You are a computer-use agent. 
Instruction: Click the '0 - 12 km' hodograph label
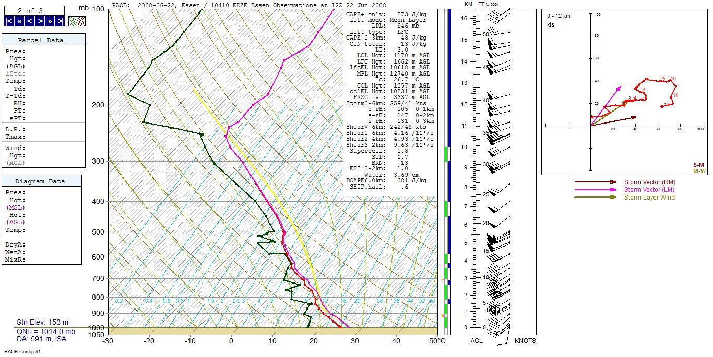(559, 16)
